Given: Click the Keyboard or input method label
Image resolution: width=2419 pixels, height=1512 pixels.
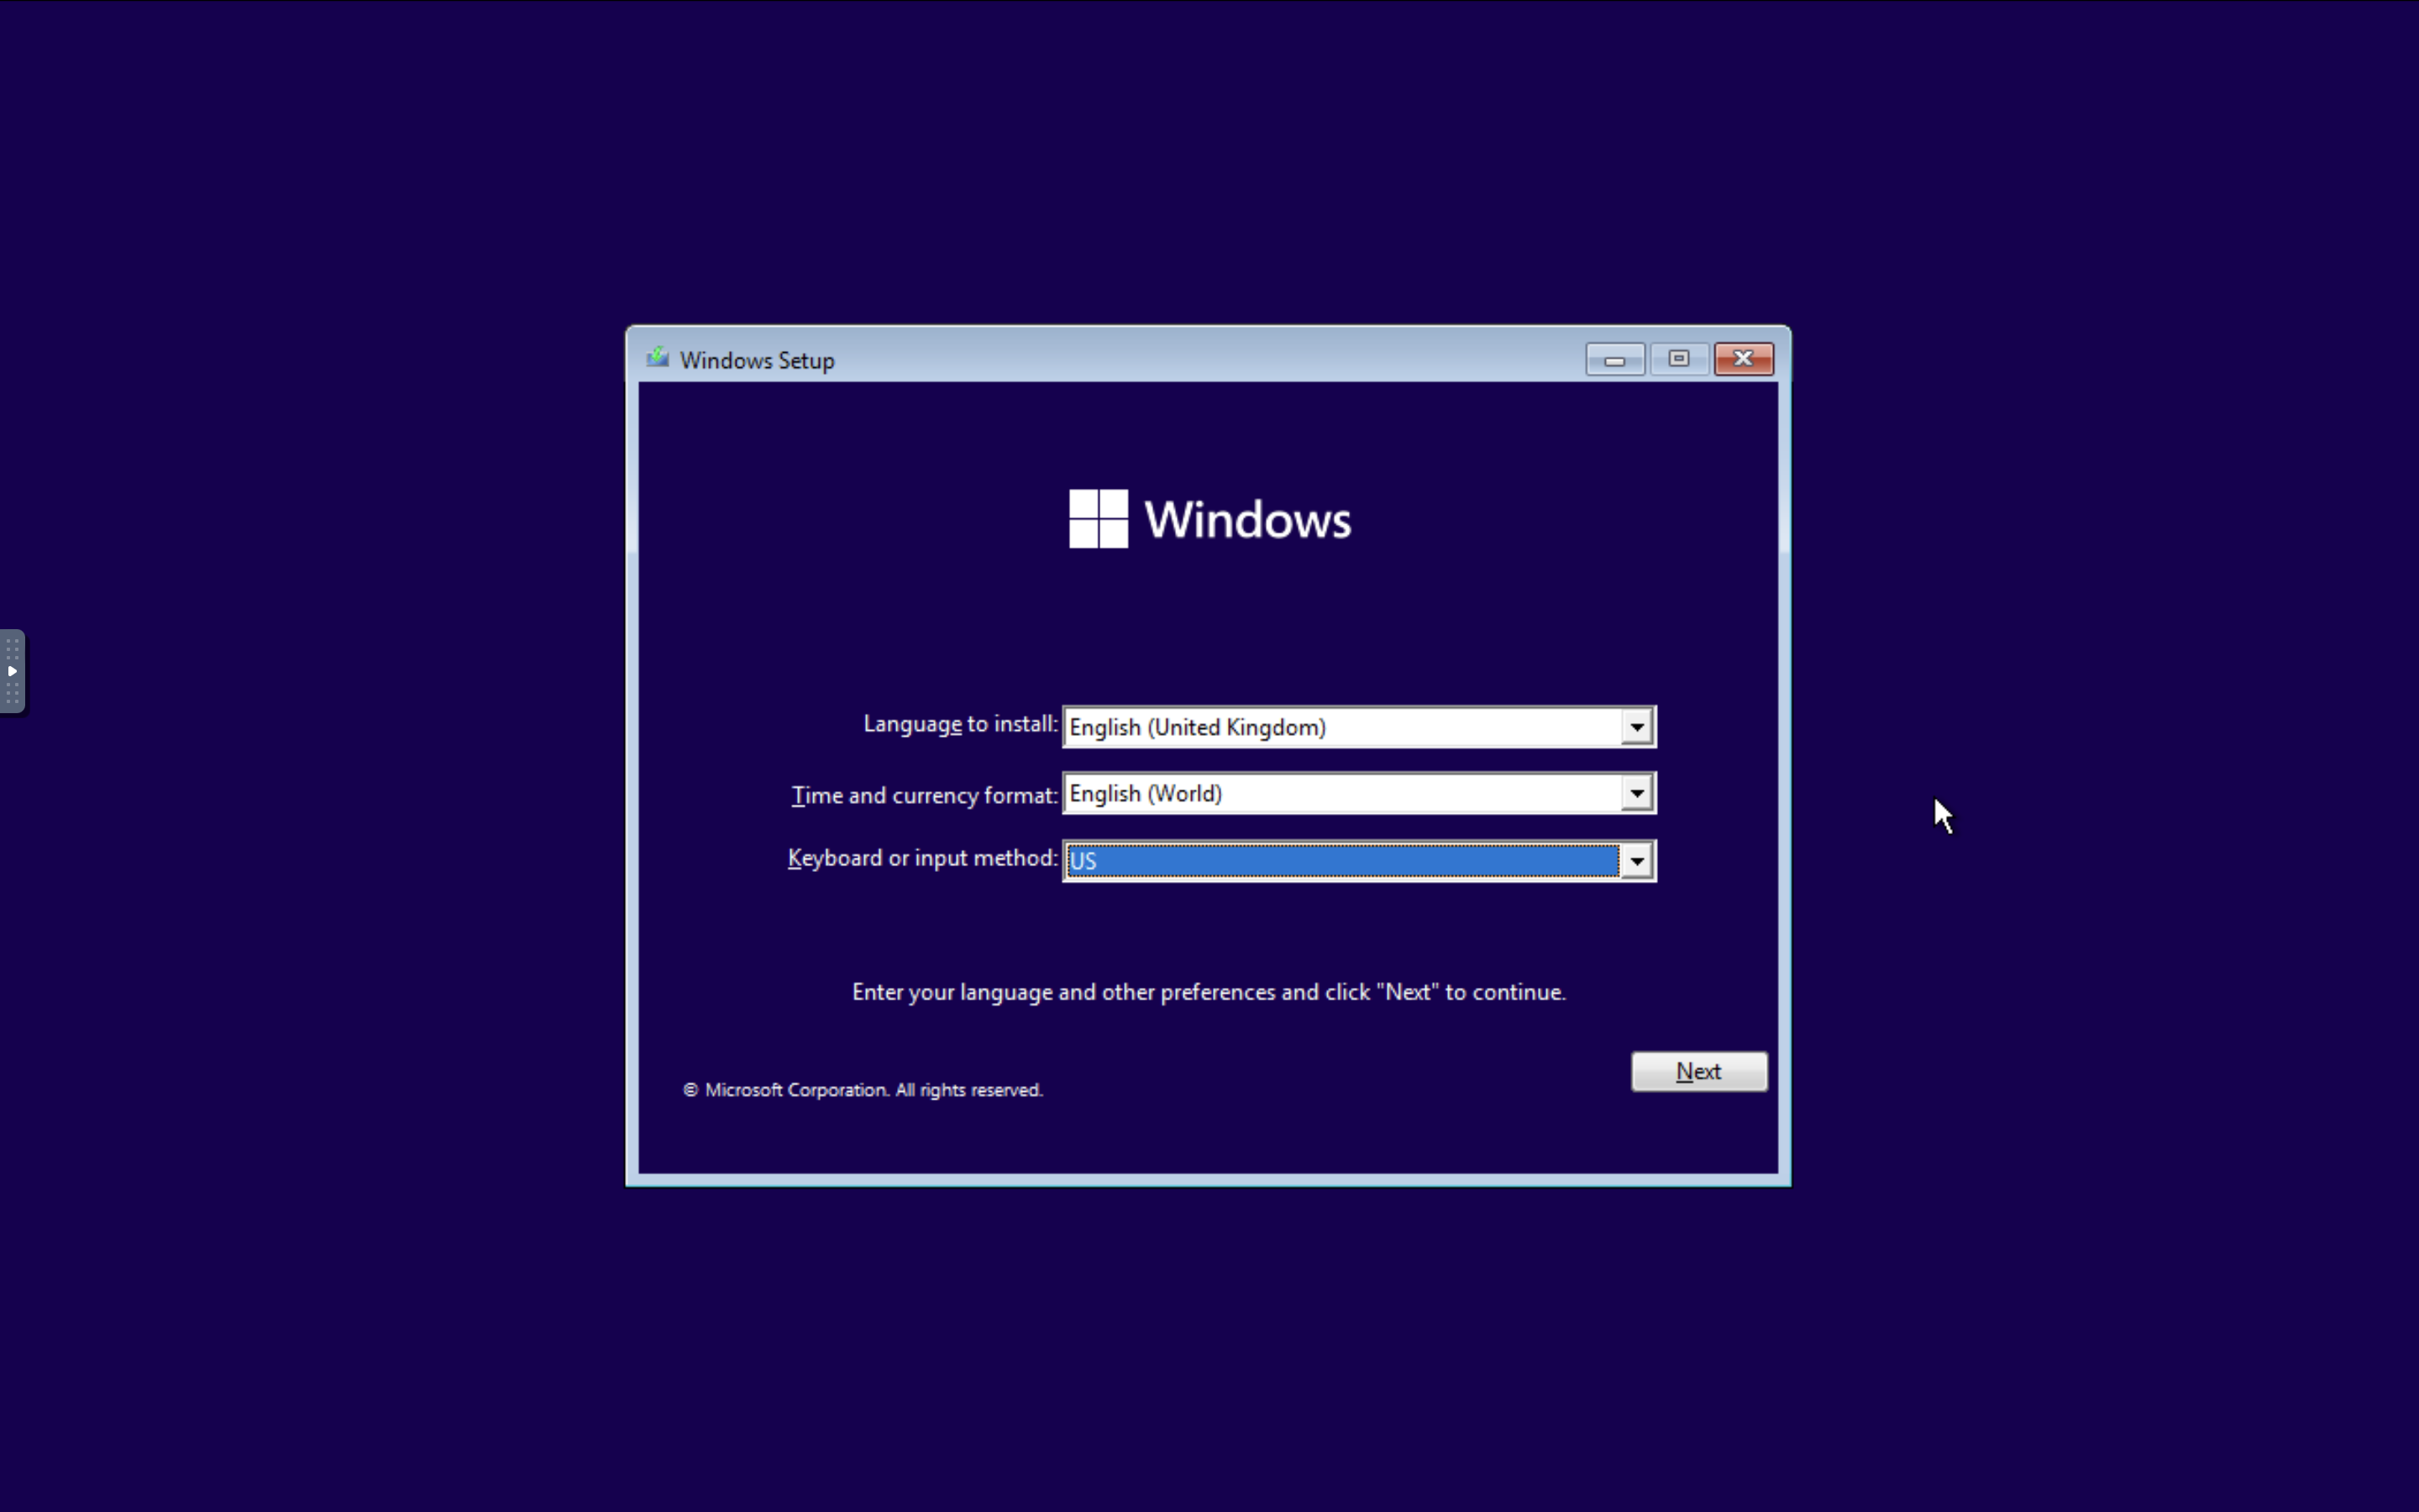Looking at the screenshot, I should pyautogui.click(x=921, y=858).
